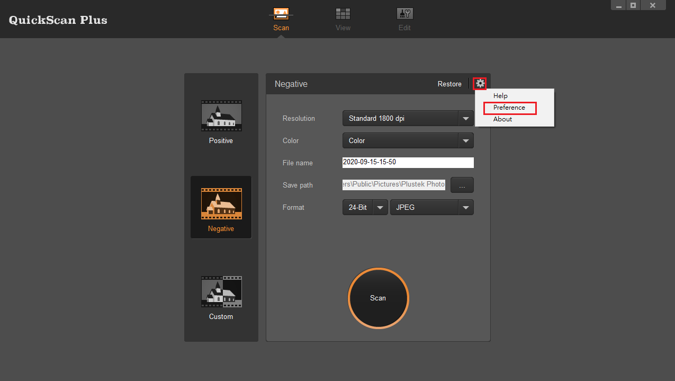This screenshot has width=675, height=381.
Task: Open the Scan tab icon
Action: (x=281, y=14)
